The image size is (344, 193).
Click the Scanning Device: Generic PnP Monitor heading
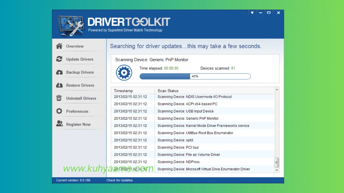152,60
